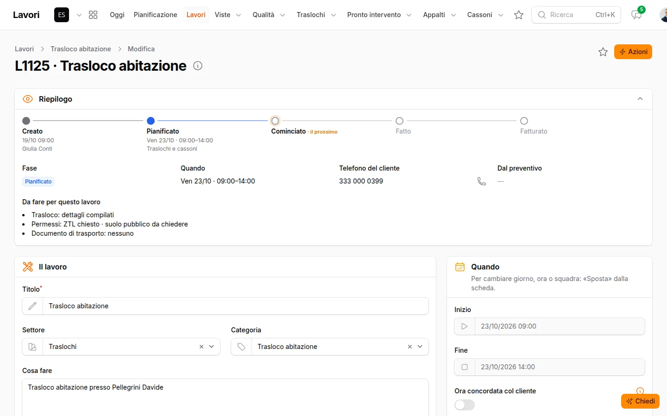Expand the Viste menu

coord(228,15)
